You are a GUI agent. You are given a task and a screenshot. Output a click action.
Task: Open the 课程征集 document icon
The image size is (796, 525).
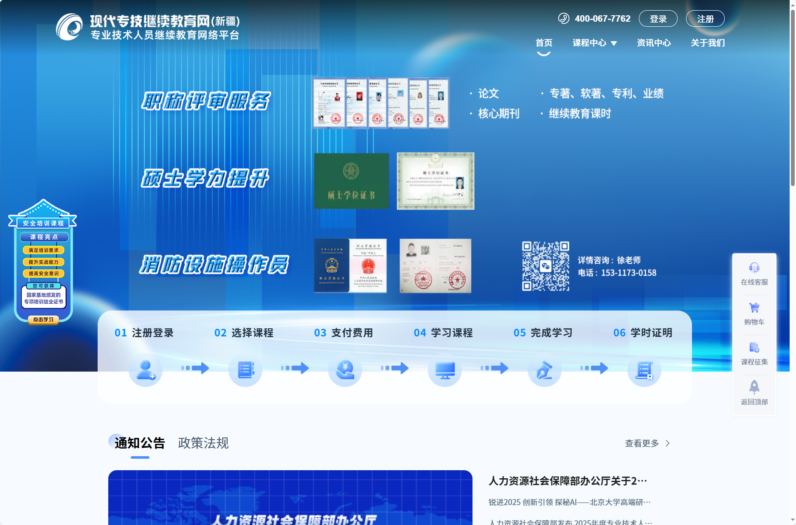click(x=754, y=347)
